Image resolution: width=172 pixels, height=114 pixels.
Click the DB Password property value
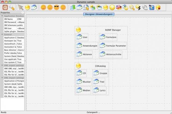pyautogui.click(x=20, y=22)
